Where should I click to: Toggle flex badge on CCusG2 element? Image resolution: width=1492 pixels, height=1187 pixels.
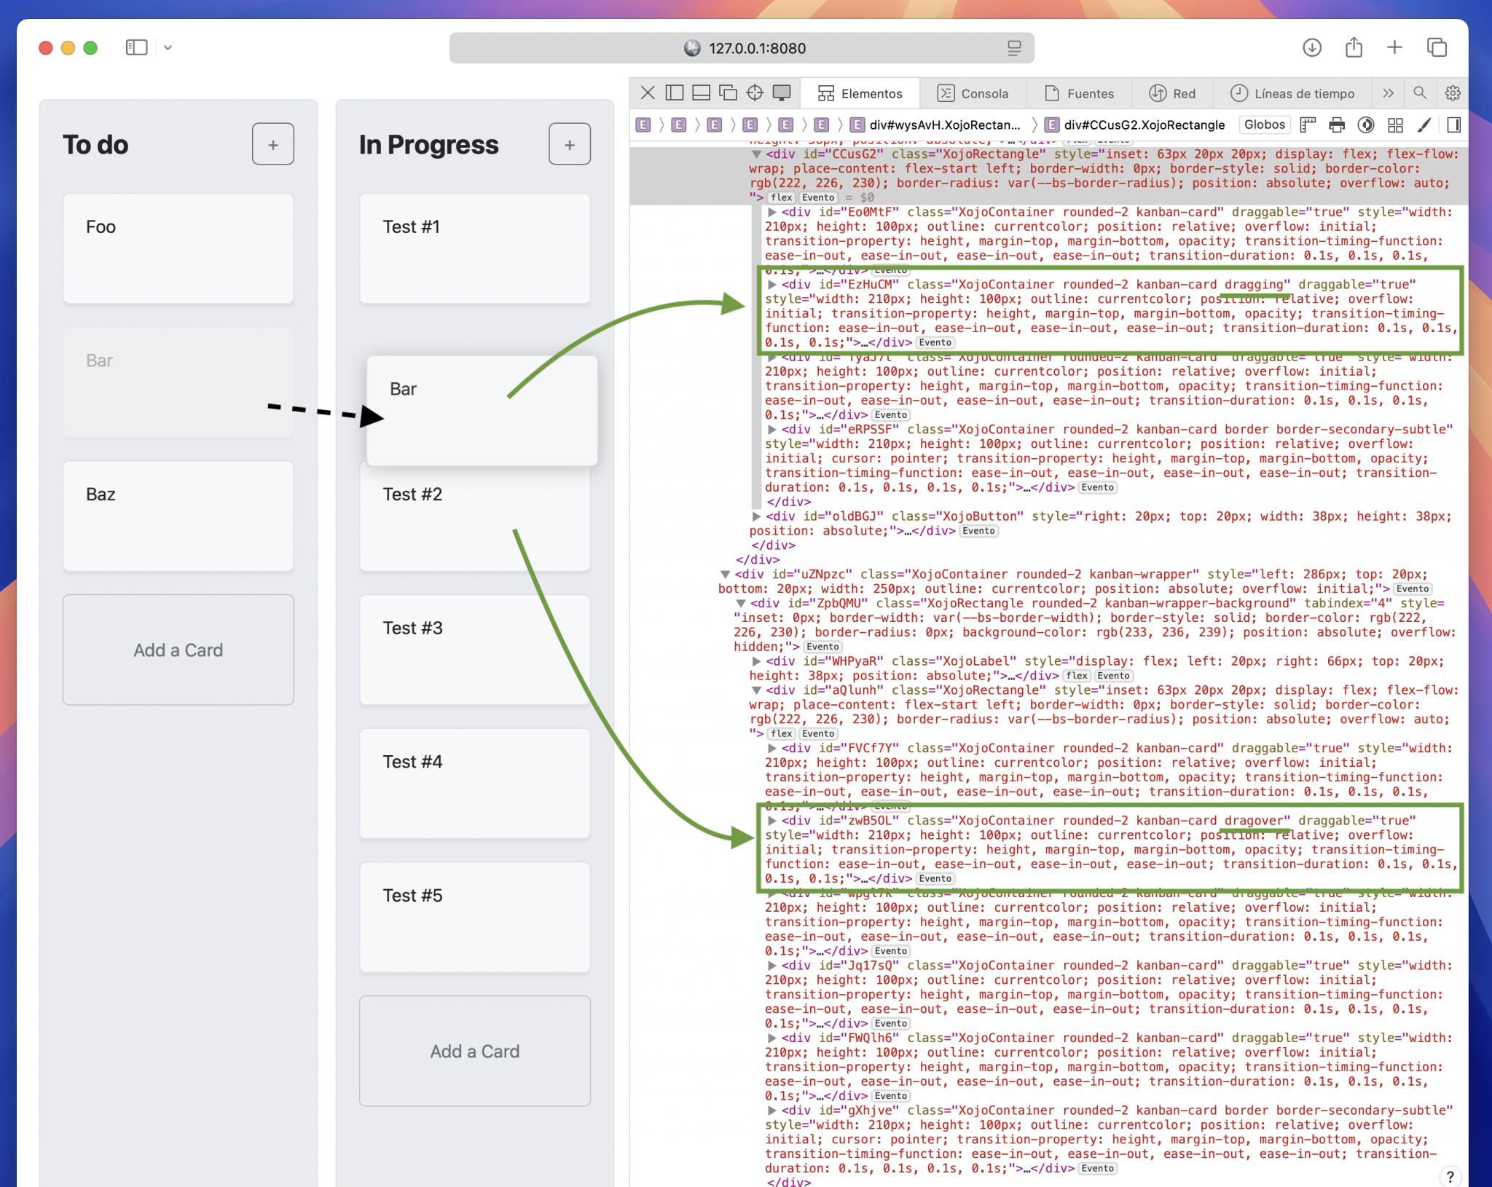(x=782, y=197)
